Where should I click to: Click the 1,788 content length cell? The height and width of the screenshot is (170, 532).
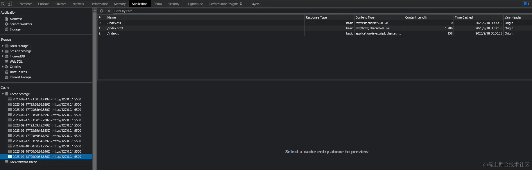pos(429,28)
